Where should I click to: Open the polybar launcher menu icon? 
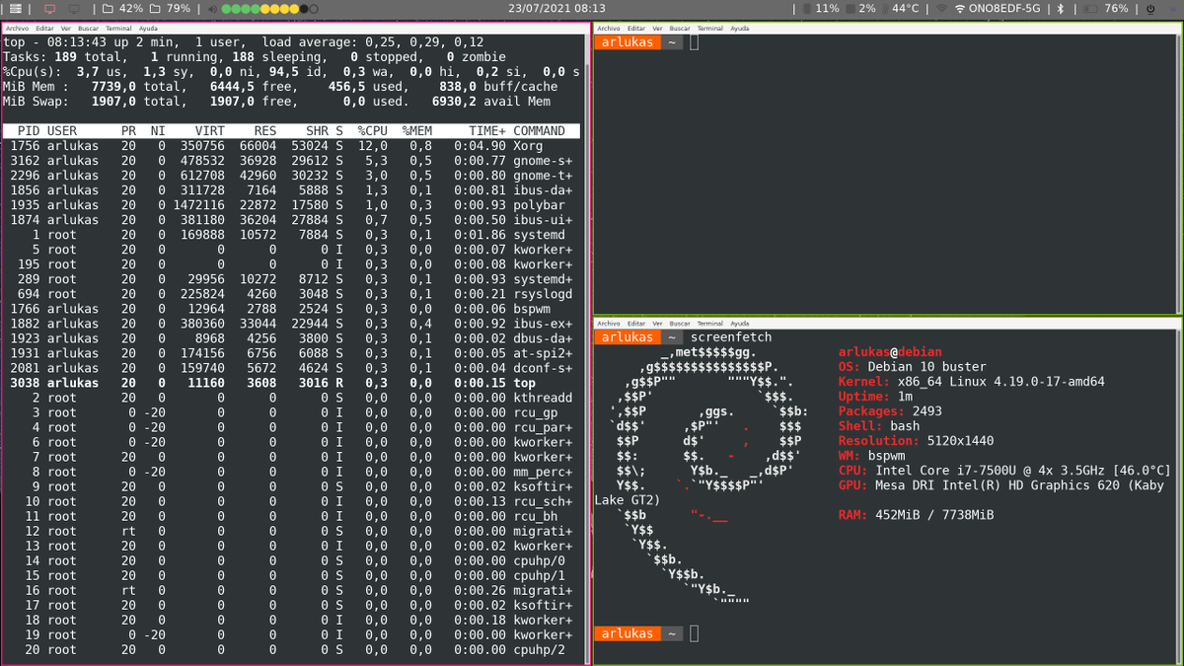[16, 9]
